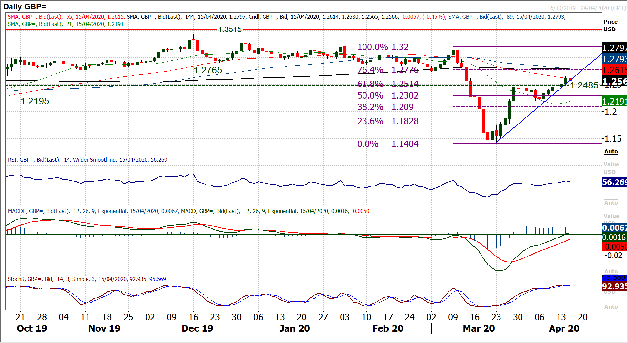Click the green 1.2191 price axis tag
Viewport: 628px width, 343px height.
coord(615,101)
